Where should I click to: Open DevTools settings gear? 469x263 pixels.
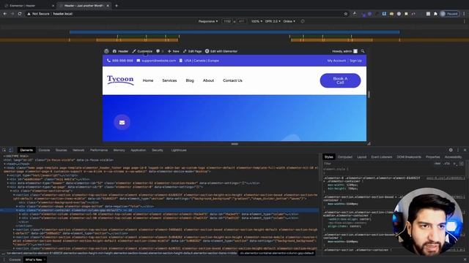(451, 150)
